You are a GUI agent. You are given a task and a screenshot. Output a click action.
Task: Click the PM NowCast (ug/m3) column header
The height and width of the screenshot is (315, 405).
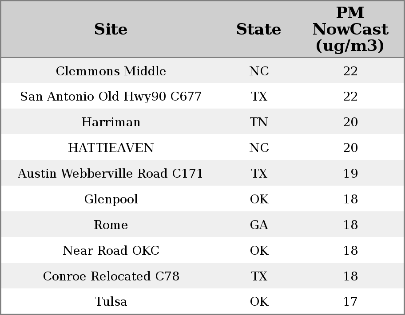(x=350, y=29)
